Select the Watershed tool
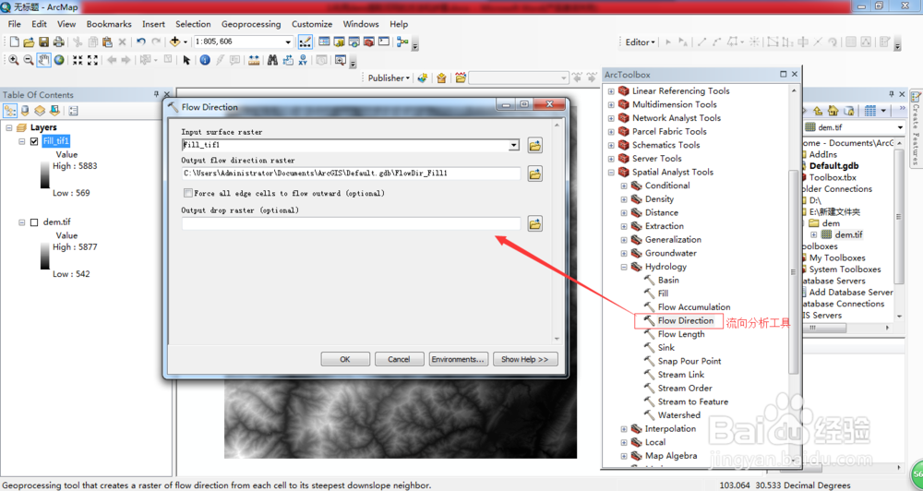The image size is (923, 491). [x=678, y=415]
